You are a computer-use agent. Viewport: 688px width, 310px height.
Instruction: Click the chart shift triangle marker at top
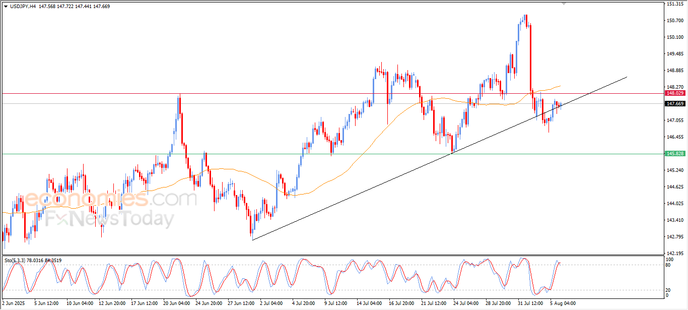point(564,4)
